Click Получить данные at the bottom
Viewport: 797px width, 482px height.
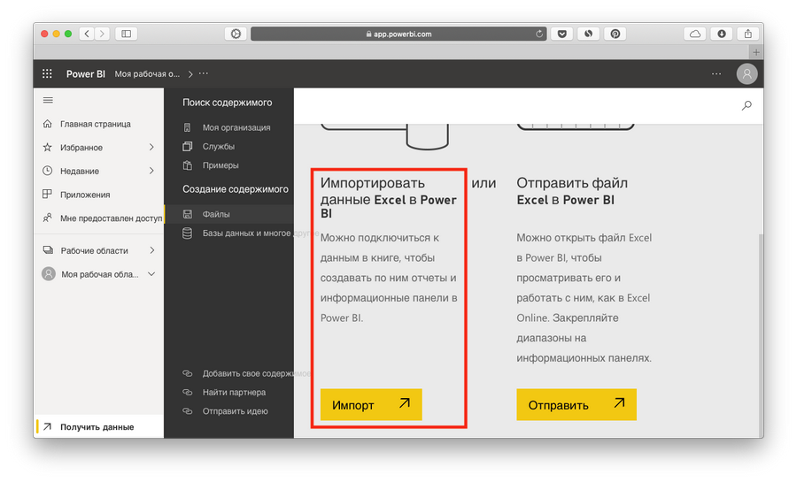point(97,427)
